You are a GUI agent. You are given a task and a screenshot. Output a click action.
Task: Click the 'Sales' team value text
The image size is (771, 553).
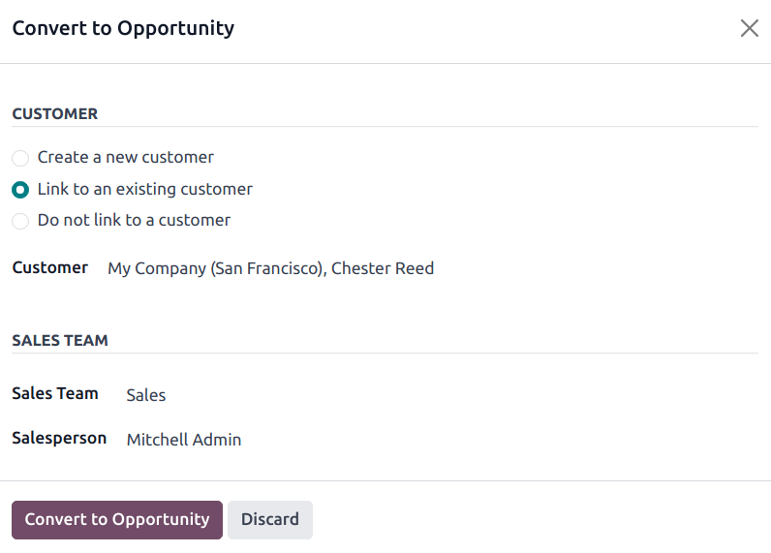coord(146,395)
